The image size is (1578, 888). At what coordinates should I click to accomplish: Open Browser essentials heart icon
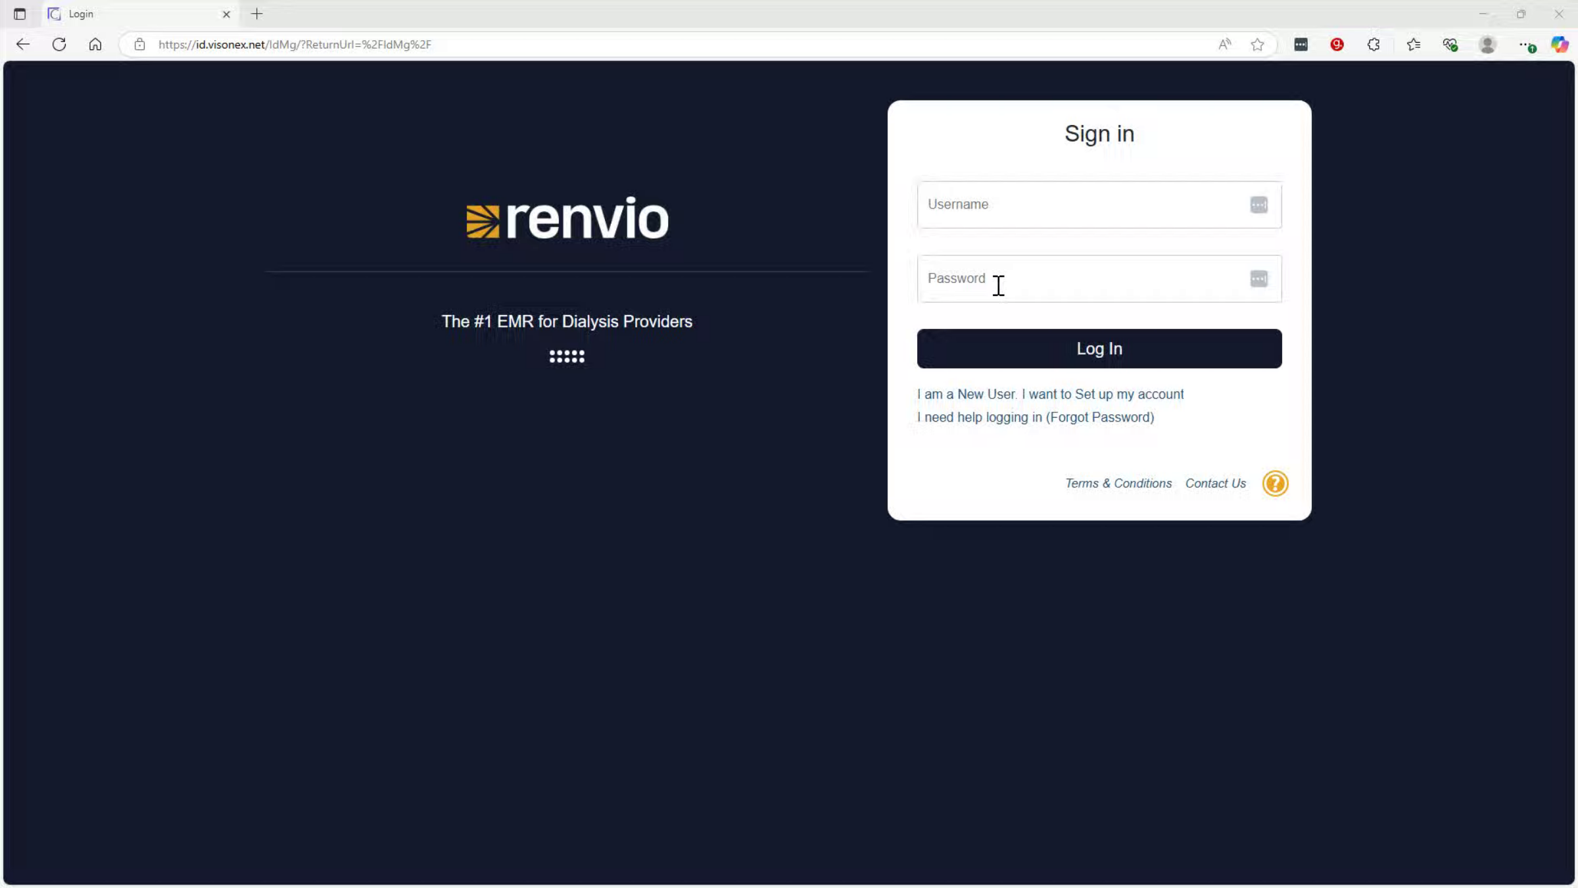pyautogui.click(x=1450, y=44)
